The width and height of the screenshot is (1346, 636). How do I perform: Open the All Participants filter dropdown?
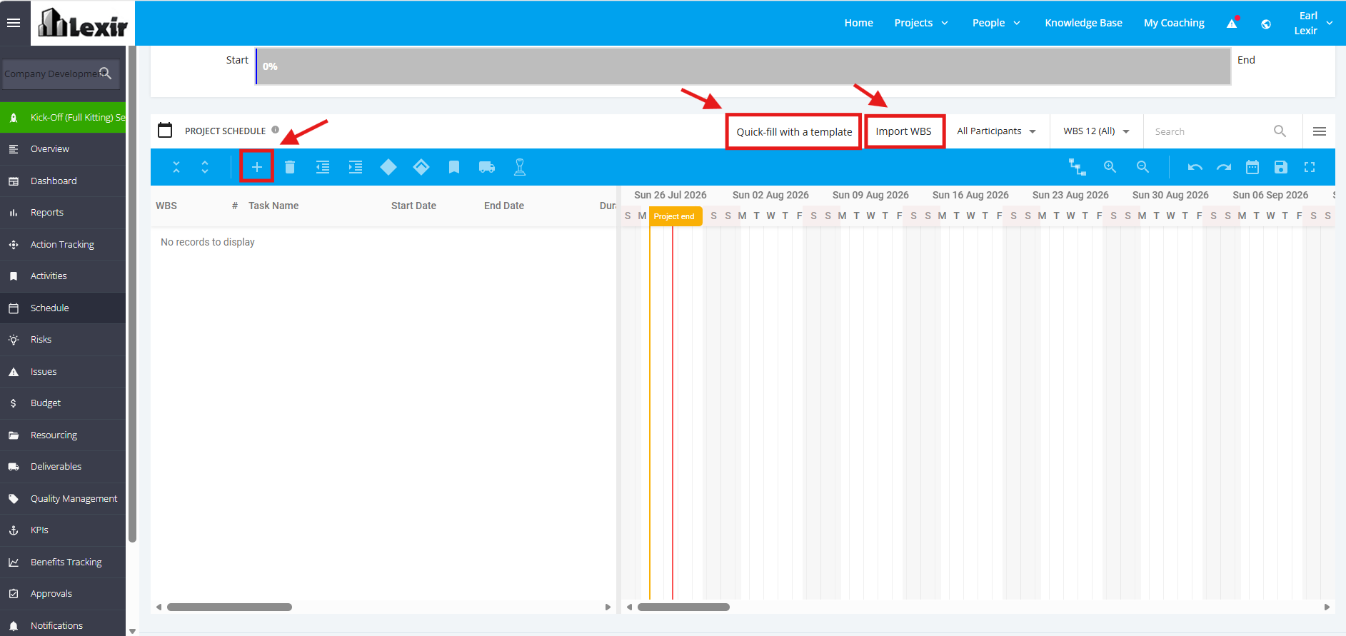click(996, 131)
